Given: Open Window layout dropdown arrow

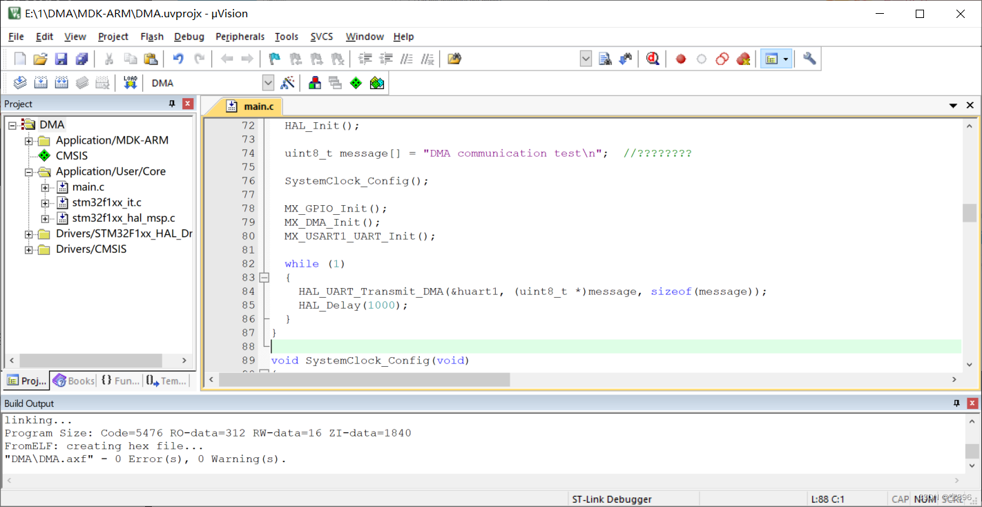Looking at the screenshot, I should (x=786, y=59).
